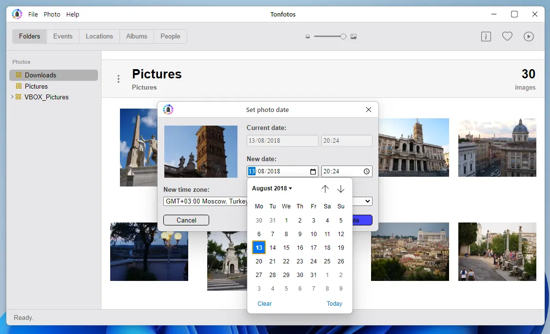Open the info panel icon
550x334 pixels.
[x=486, y=37]
